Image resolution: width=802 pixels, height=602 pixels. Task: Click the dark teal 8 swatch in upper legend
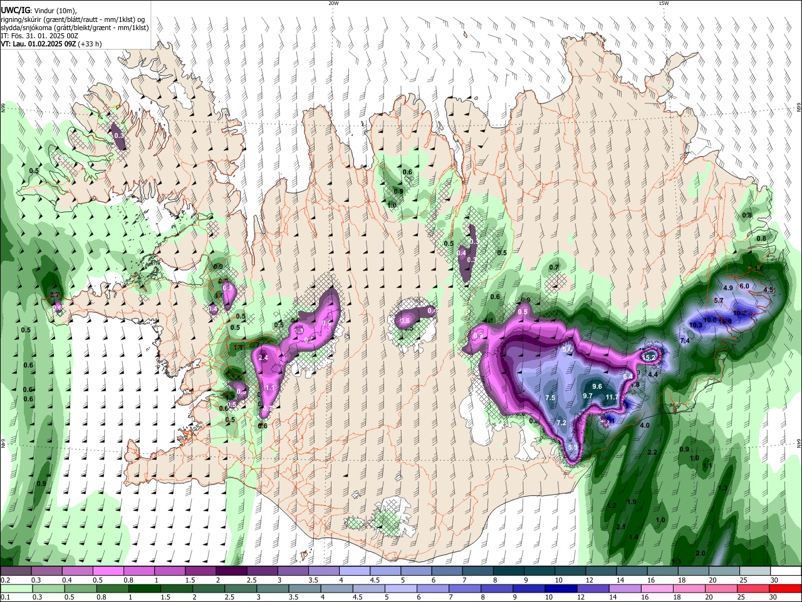tap(508, 571)
